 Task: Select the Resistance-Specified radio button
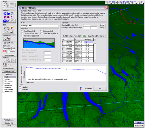point(22,36)
